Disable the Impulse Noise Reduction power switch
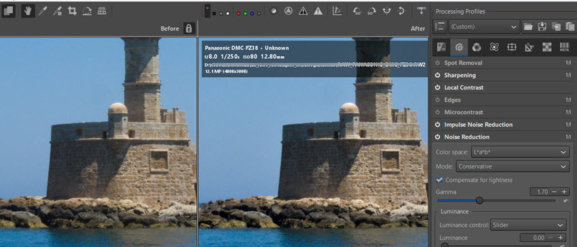The width and height of the screenshot is (577, 247). (438, 125)
